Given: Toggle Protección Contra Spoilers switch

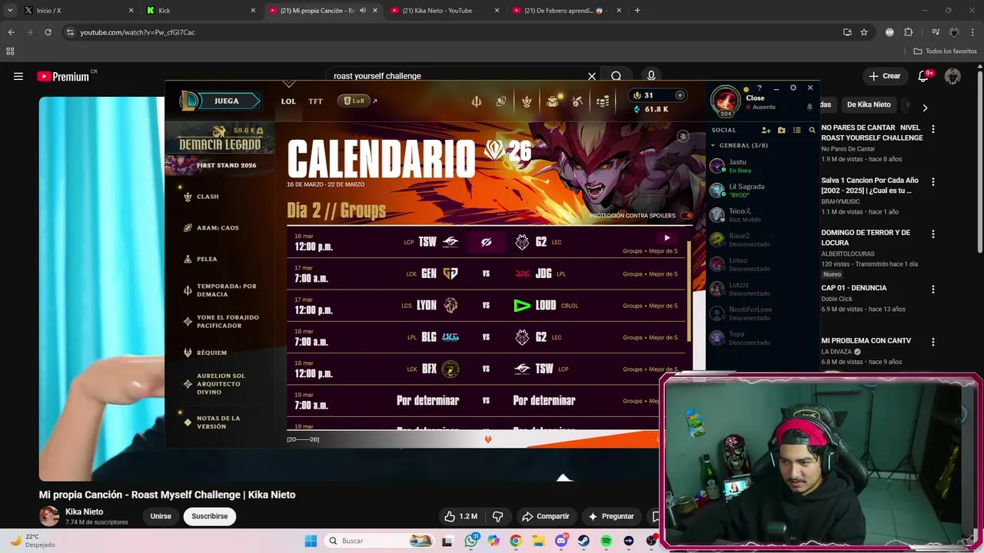Looking at the screenshot, I should pos(686,216).
